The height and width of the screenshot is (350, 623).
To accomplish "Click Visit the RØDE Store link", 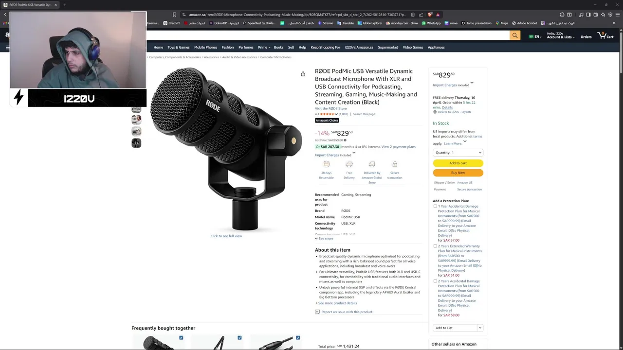I will (x=331, y=108).
